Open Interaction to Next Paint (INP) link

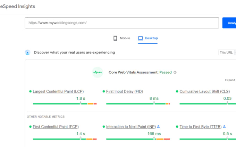tap(131, 127)
